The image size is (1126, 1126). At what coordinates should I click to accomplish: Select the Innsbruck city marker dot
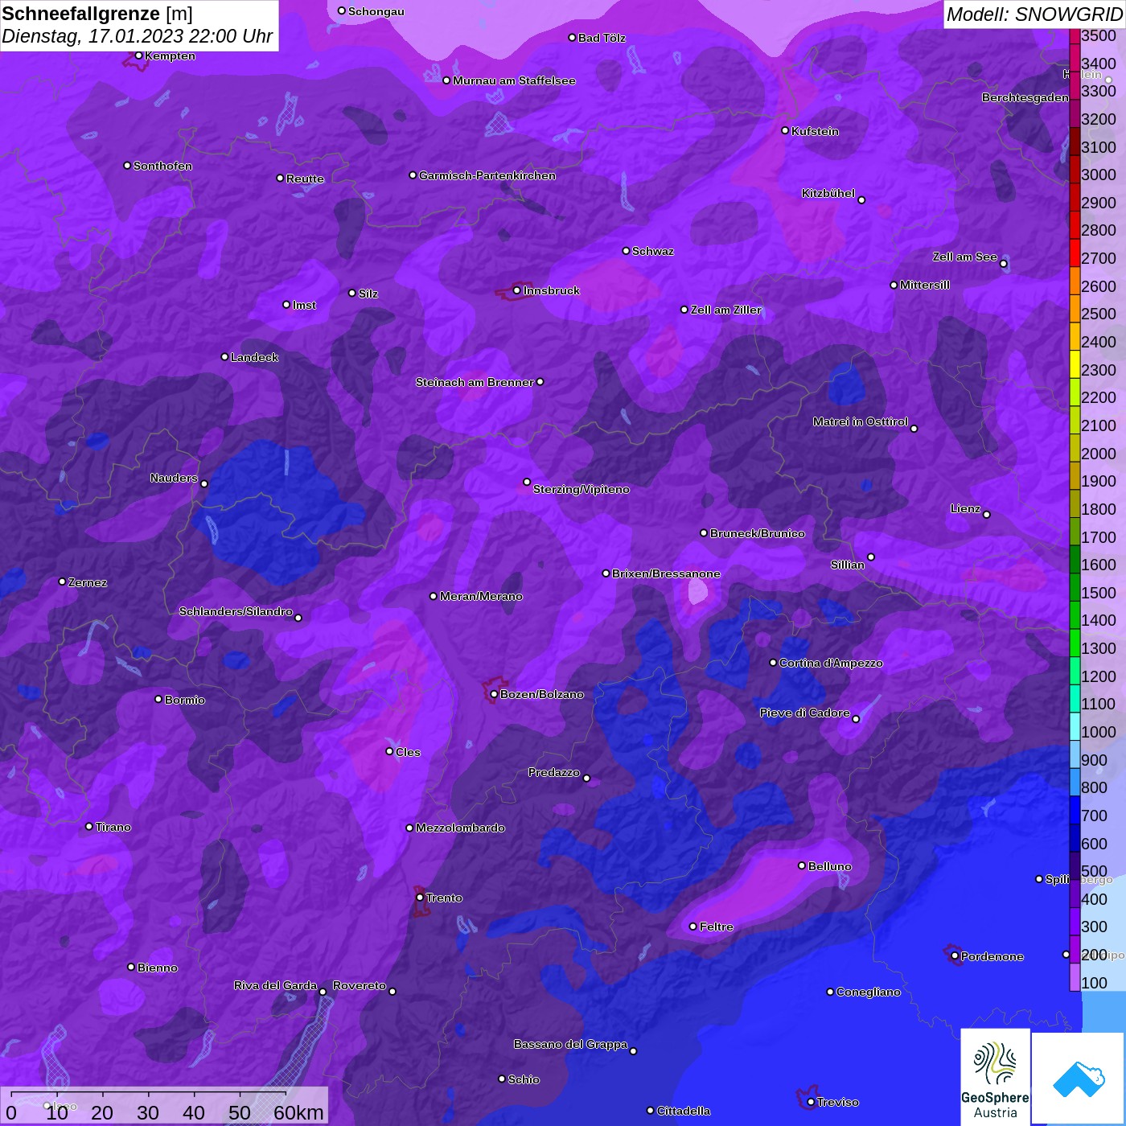516,290
